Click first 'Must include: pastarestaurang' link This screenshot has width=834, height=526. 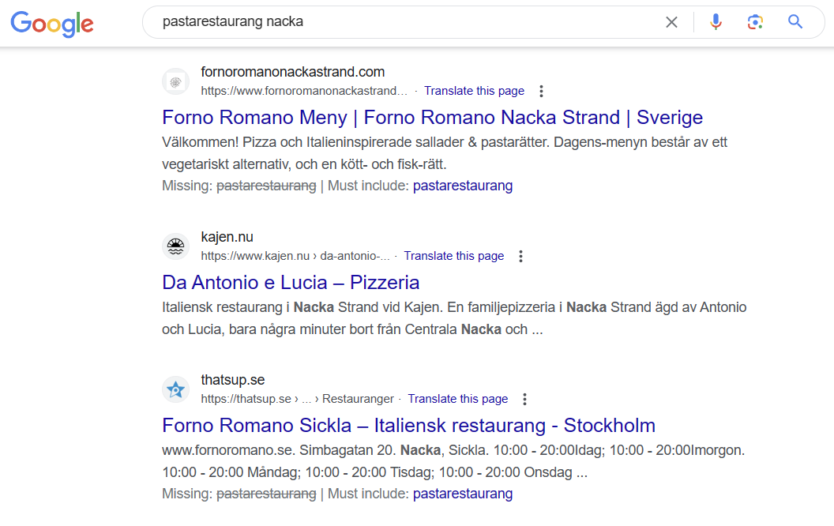(x=462, y=186)
